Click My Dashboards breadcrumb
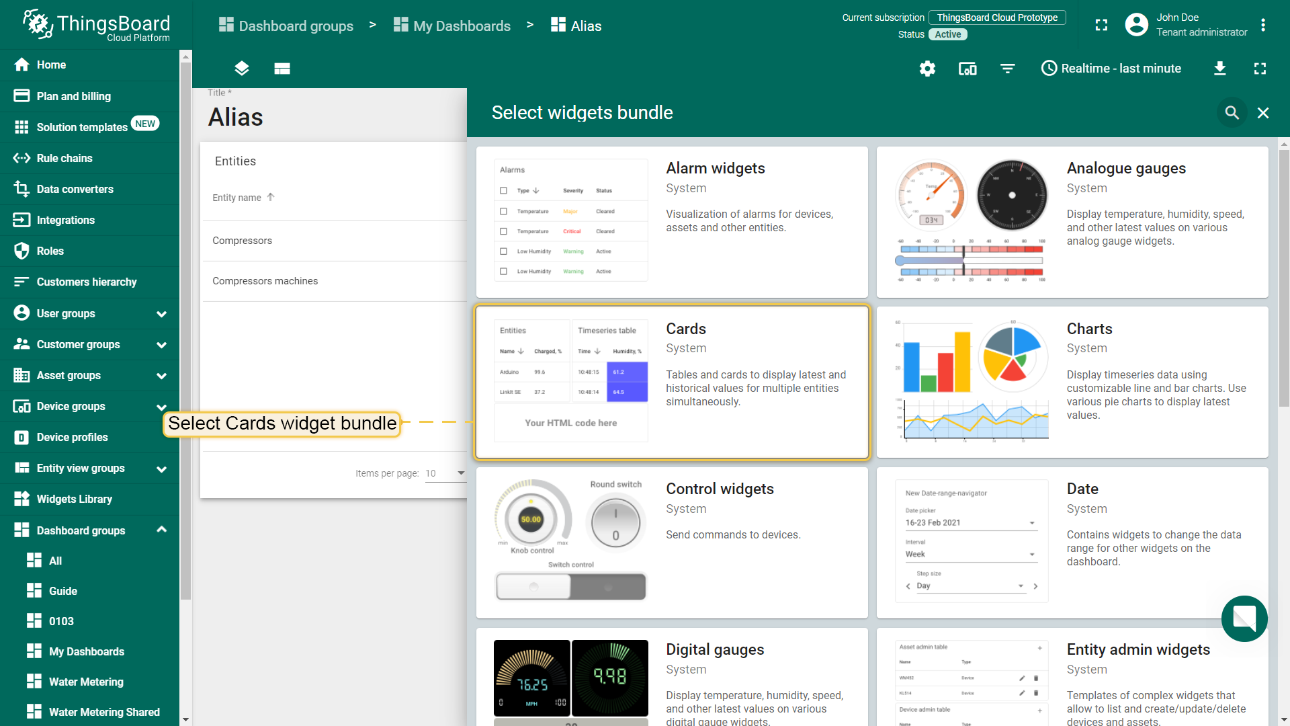1290x726 pixels. (451, 26)
